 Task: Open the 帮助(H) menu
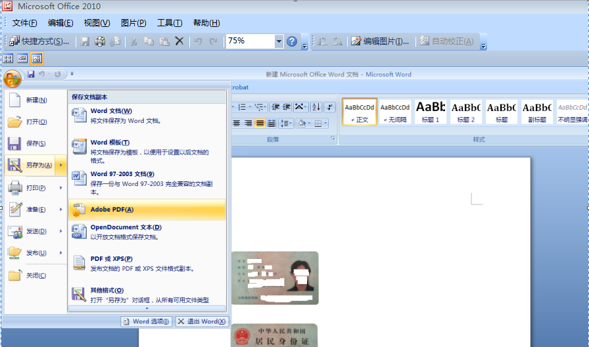(x=206, y=23)
